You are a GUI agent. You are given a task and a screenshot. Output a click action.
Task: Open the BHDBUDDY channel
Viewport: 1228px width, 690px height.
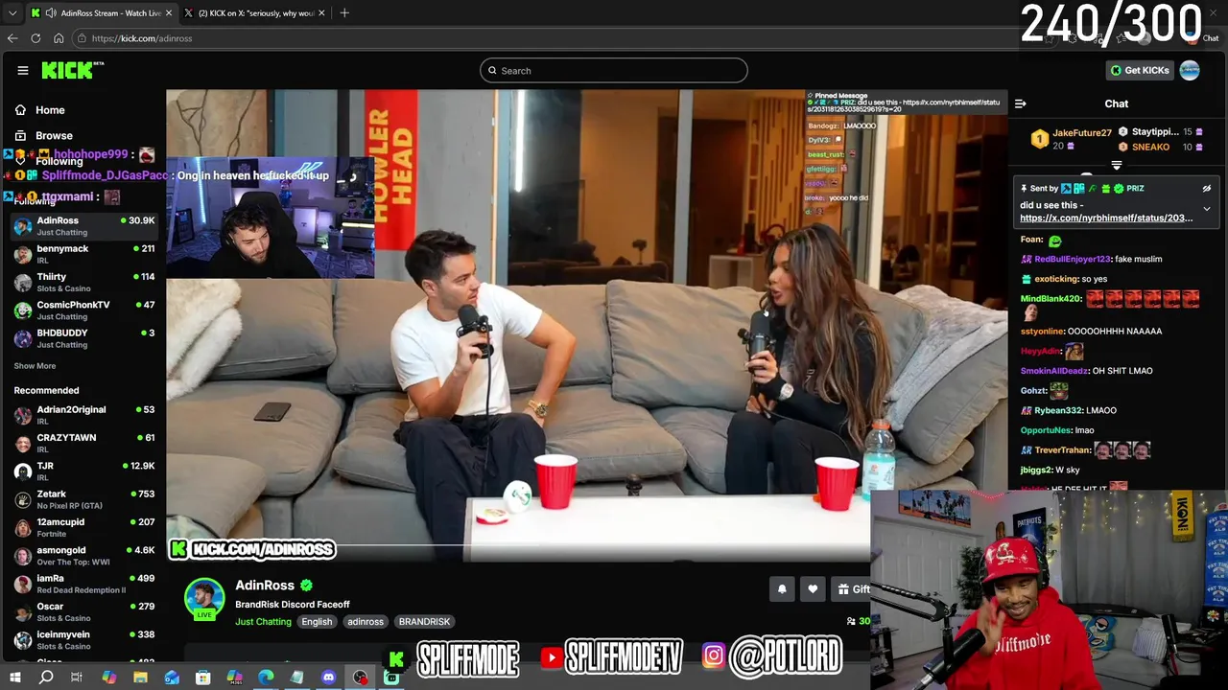coord(83,338)
